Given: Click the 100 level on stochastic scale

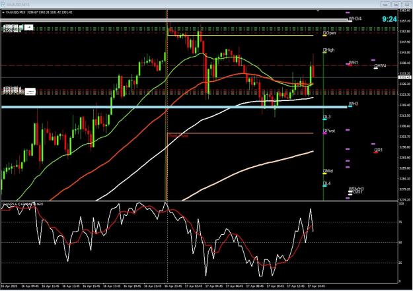Looking at the screenshot, I should pyautogui.click(x=401, y=204).
